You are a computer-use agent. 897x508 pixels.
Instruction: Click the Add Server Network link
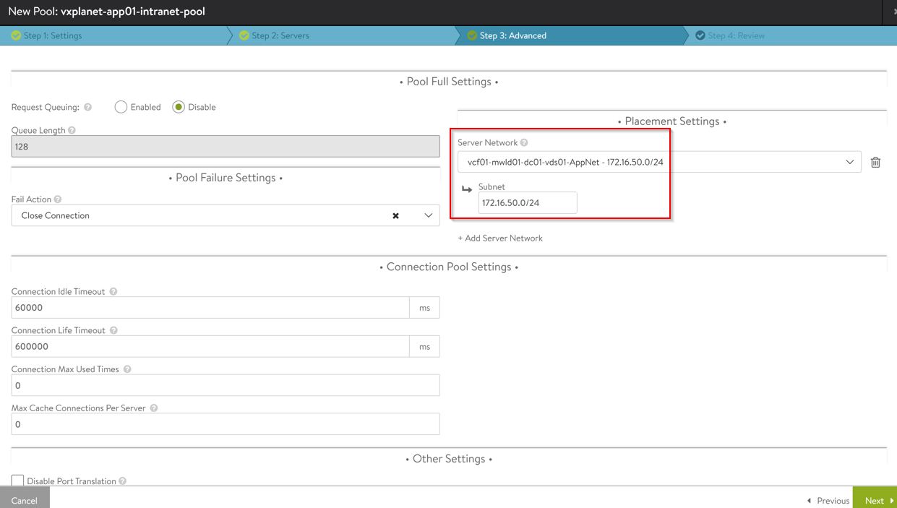(500, 238)
